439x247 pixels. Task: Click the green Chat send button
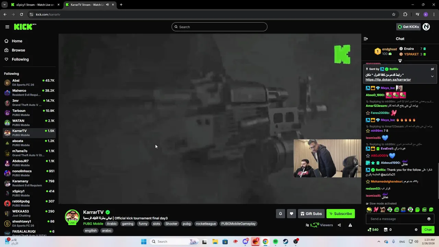point(428,230)
